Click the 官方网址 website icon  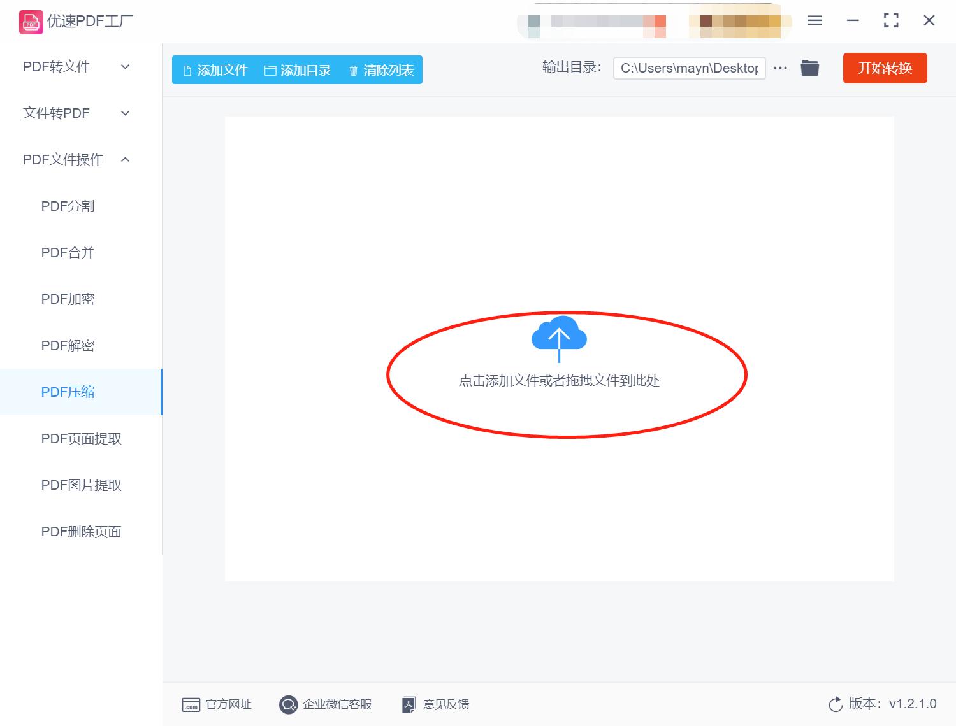click(191, 704)
